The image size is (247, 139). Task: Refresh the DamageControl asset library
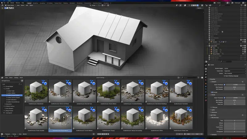click(22, 81)
